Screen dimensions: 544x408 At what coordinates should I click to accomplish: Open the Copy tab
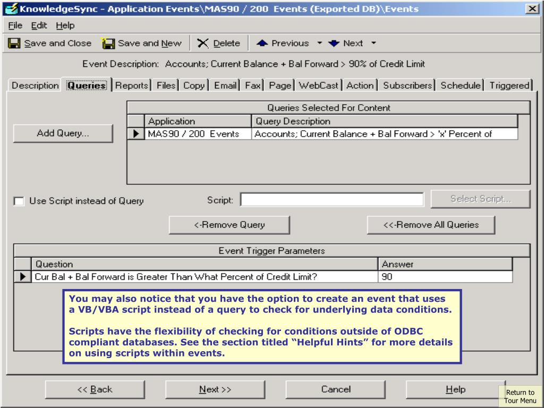coord(194,86)
